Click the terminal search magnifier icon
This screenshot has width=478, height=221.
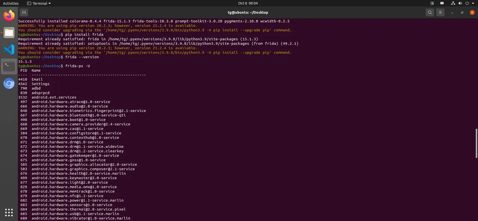(x=430, y=12)
